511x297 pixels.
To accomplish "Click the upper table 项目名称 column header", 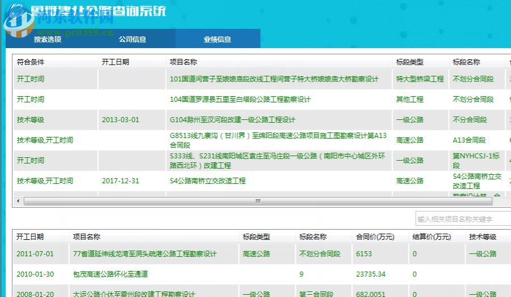I will coord(279,62).
